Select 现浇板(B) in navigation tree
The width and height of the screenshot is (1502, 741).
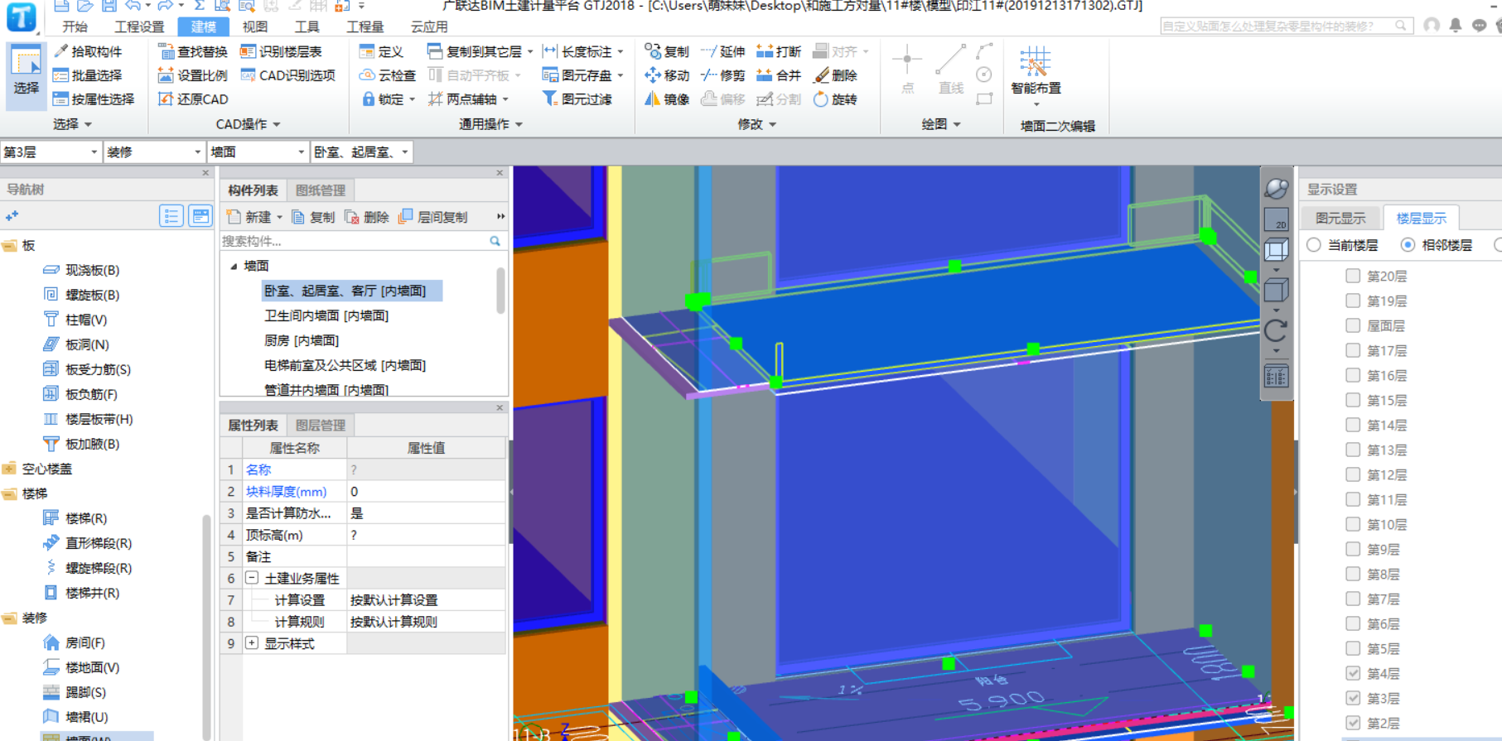tap(82, 270)
